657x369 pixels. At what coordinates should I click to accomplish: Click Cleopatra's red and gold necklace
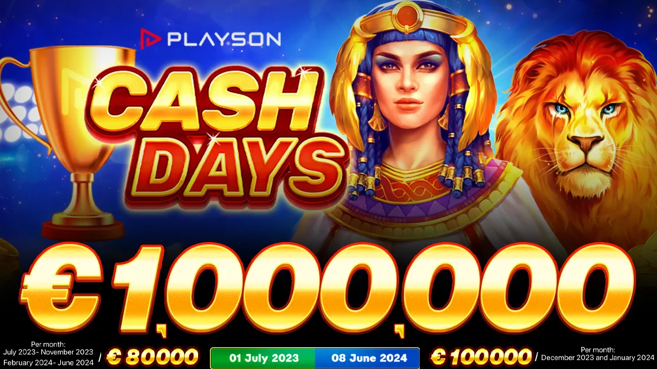[406, 185]
